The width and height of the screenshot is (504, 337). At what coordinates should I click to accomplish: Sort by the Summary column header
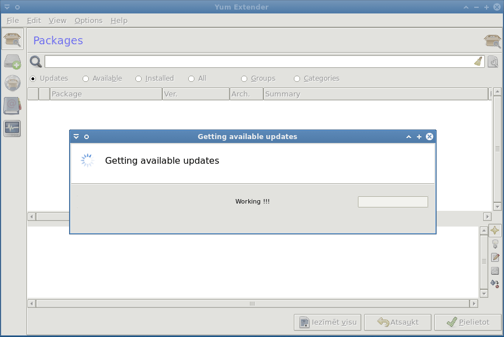376,94
